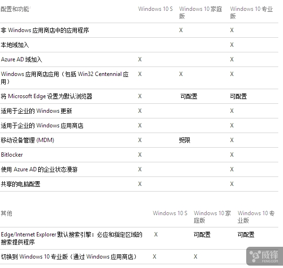The width and height of the screenshot is (283, 268).
Task: Click '将 Microsoft Edge 设置为默认浏览器' label
Action: coord(47,96)
